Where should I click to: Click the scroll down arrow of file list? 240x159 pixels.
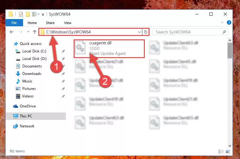click(230, 146)
